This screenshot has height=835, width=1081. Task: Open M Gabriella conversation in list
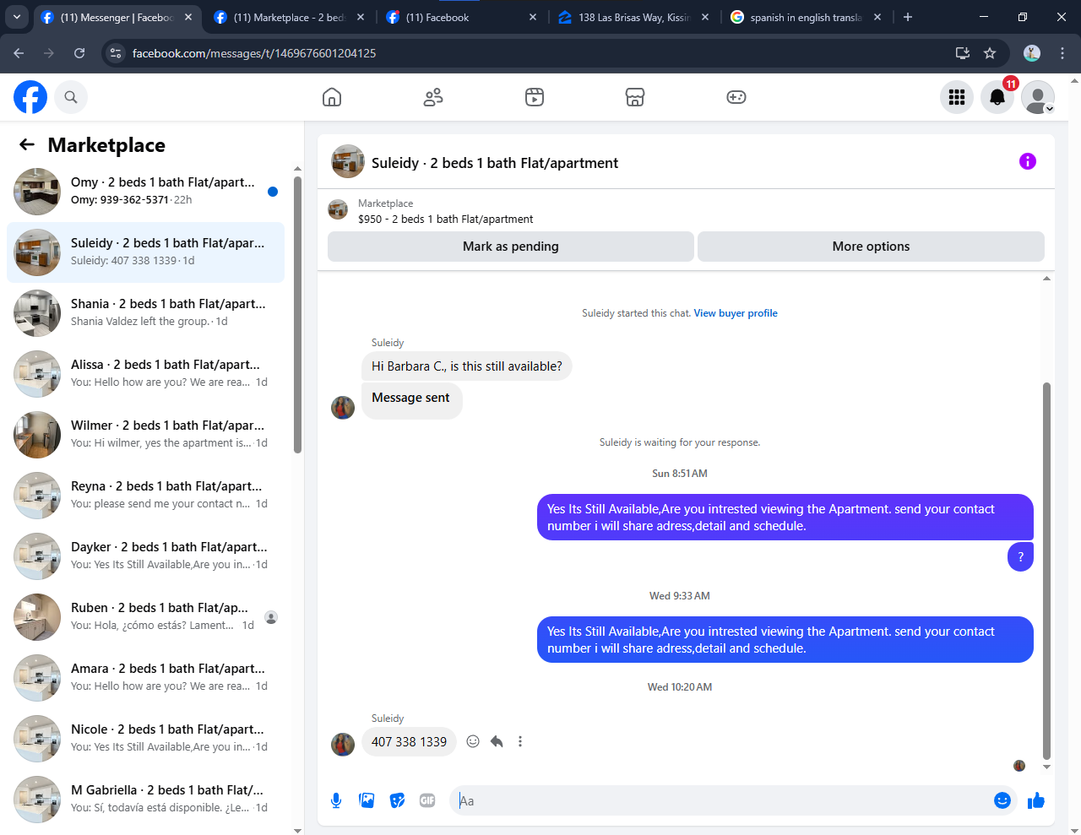tap(145, 800)
